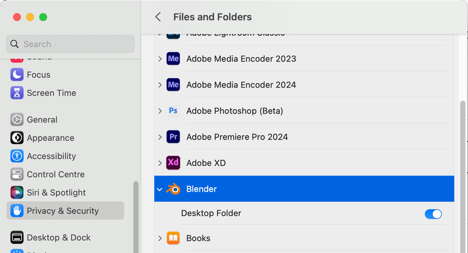Image resolution: width=468 pixels, height=253 pixels.
Task: Select Adobe Media Encoder 2023 text
Action: pos(241,59)
